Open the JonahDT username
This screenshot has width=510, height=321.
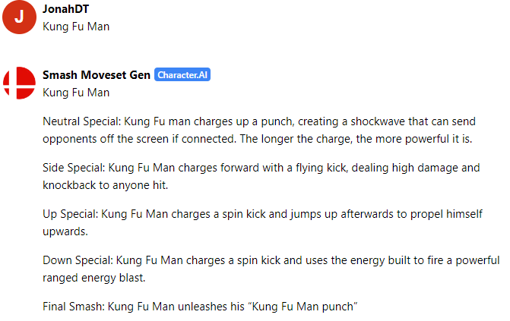tap(65, 9)
